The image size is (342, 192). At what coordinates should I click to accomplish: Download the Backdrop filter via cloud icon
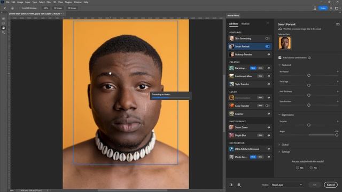coord(269,68)
